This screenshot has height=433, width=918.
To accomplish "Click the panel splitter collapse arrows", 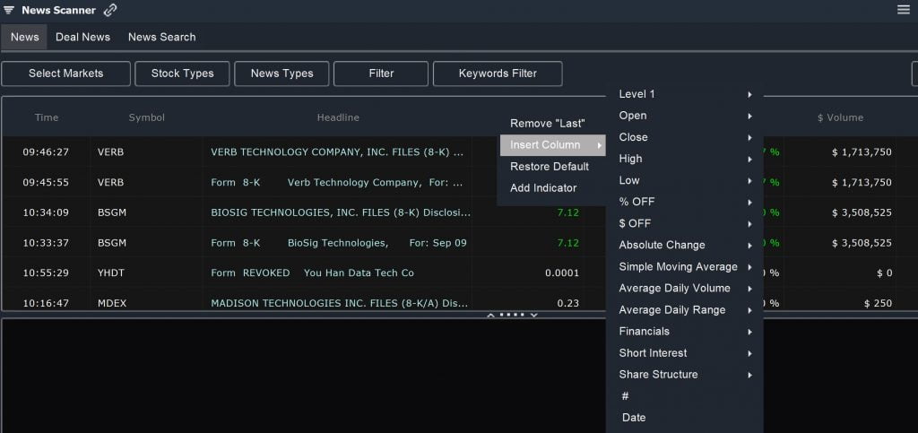I will point(512,315).
